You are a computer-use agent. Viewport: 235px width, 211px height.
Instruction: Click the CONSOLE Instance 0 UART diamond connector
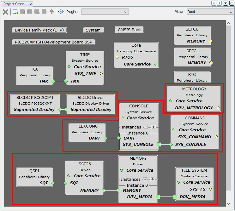119,138
